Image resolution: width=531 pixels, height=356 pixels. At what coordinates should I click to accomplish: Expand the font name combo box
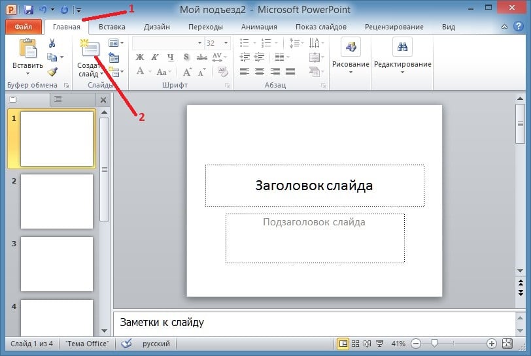[199, 43]
